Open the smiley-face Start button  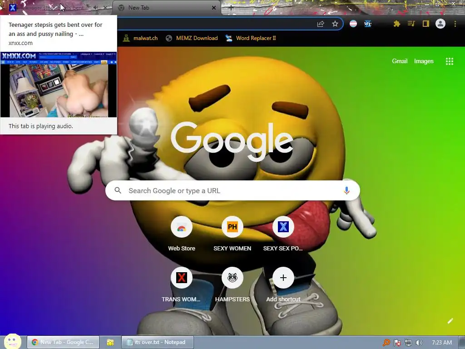tap(13, 341)
